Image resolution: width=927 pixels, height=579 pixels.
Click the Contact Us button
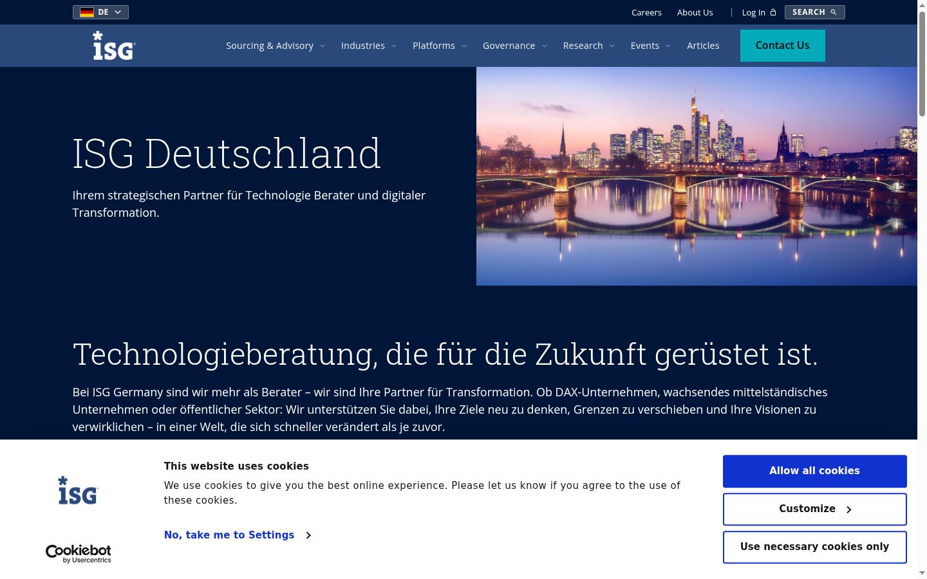pos(783,46)
